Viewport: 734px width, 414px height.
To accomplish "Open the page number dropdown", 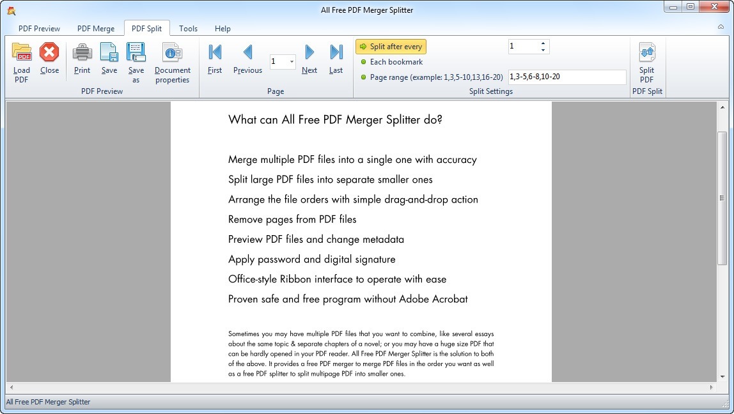I will coord(291,61).
